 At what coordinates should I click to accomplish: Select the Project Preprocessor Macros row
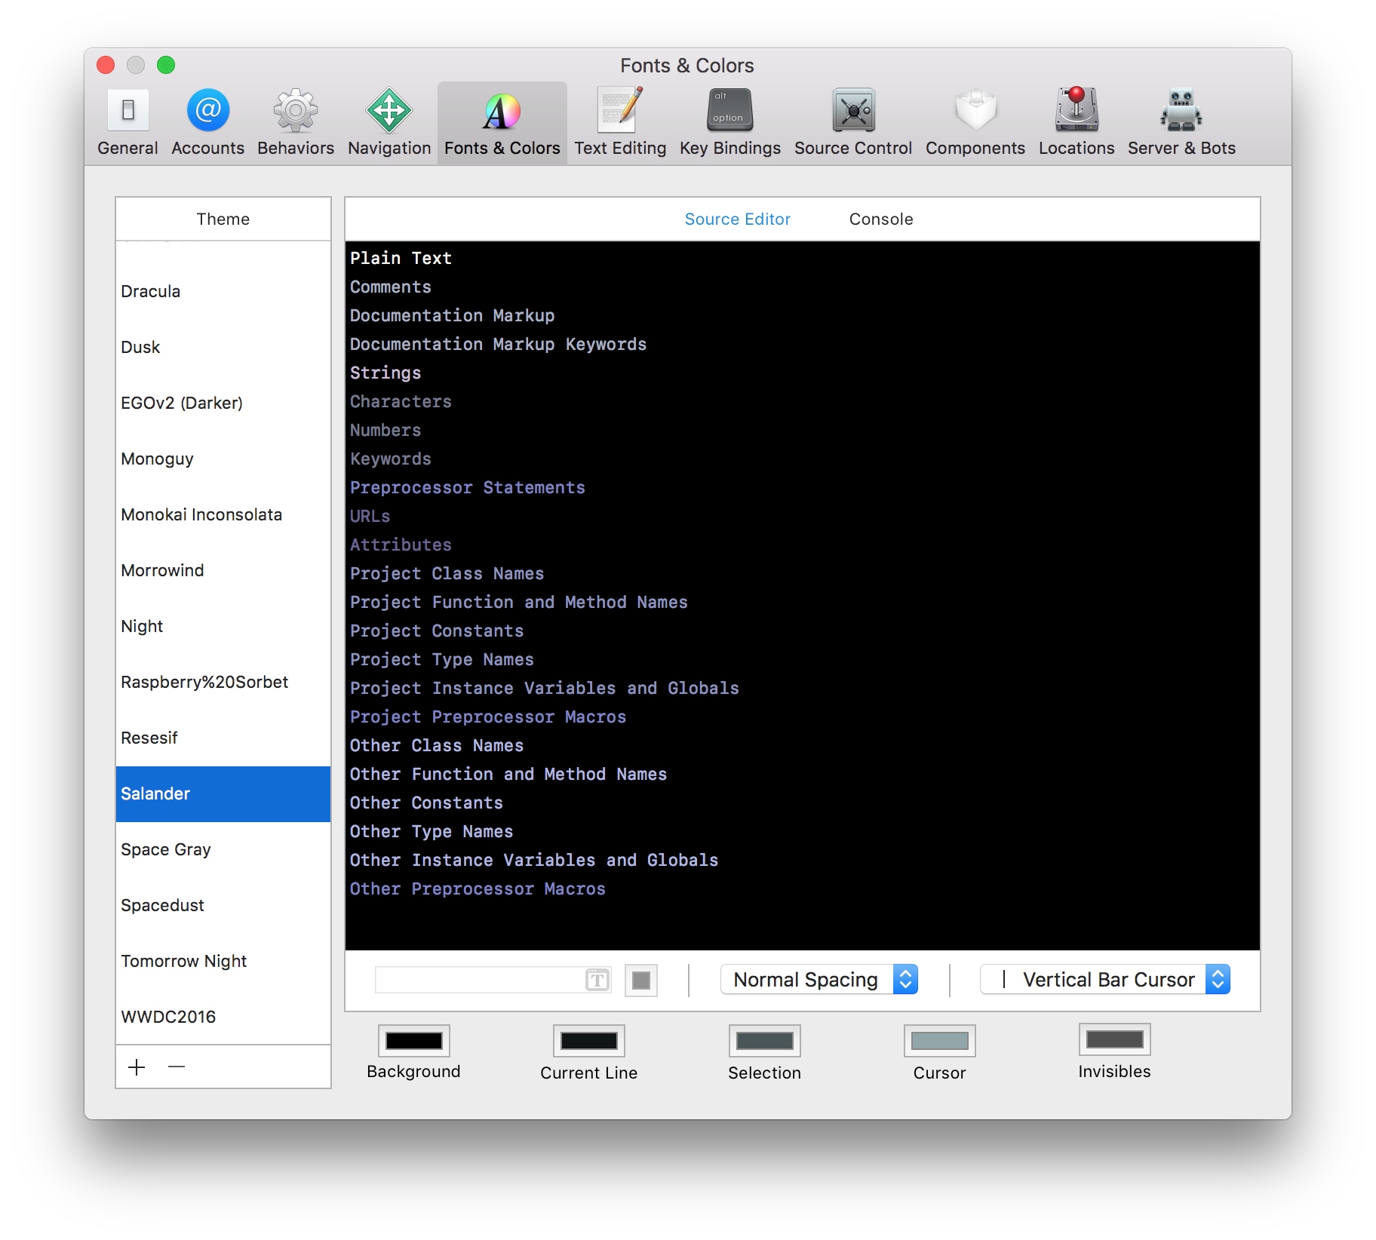pyautogui.click(x=803, y=717)
